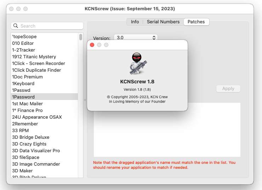
Task: Click the Version 1.8 (1.8) label
Action: pyautogui.click(x=137, y=89)
